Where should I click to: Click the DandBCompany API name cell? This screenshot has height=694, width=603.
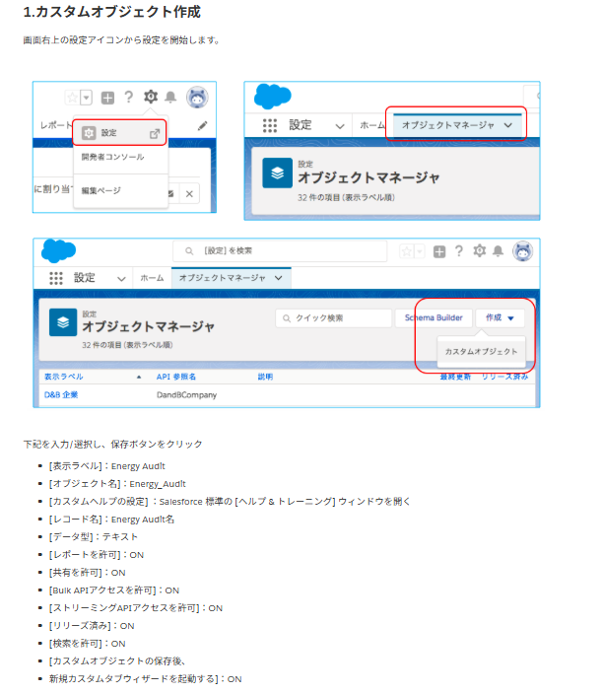[x=186, y=394]
